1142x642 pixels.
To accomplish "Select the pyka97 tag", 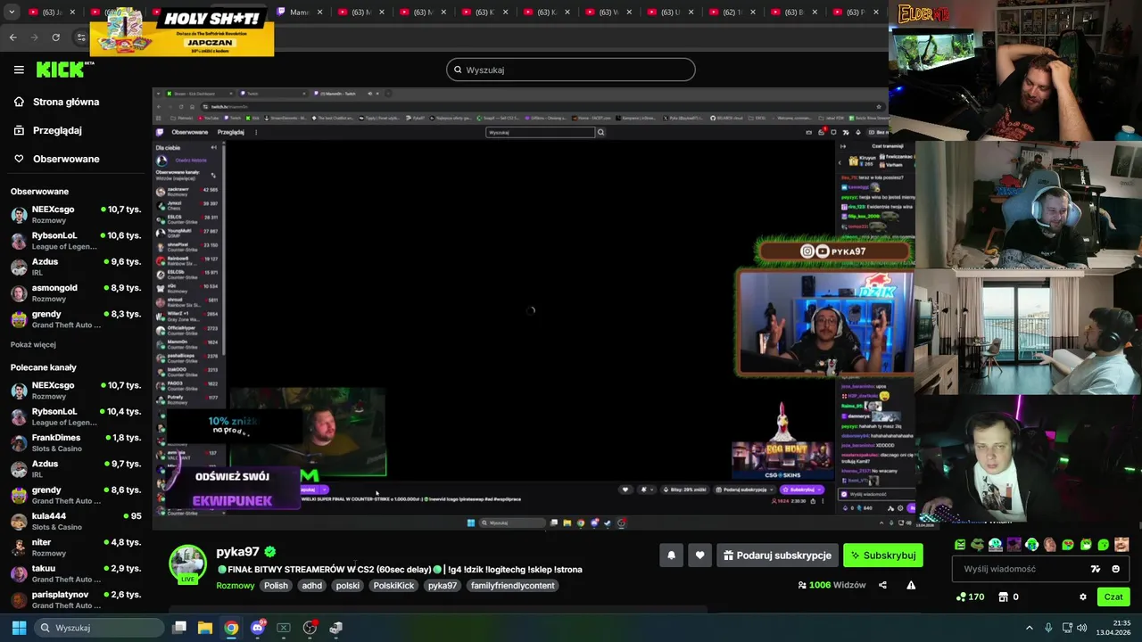I will pos(443,586).
